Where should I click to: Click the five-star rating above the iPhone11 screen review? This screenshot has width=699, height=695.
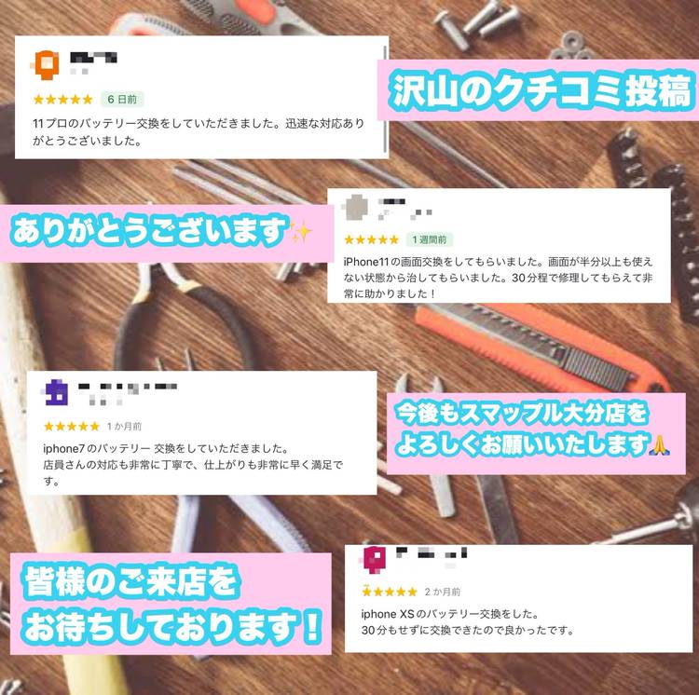(x=371, y=240)
